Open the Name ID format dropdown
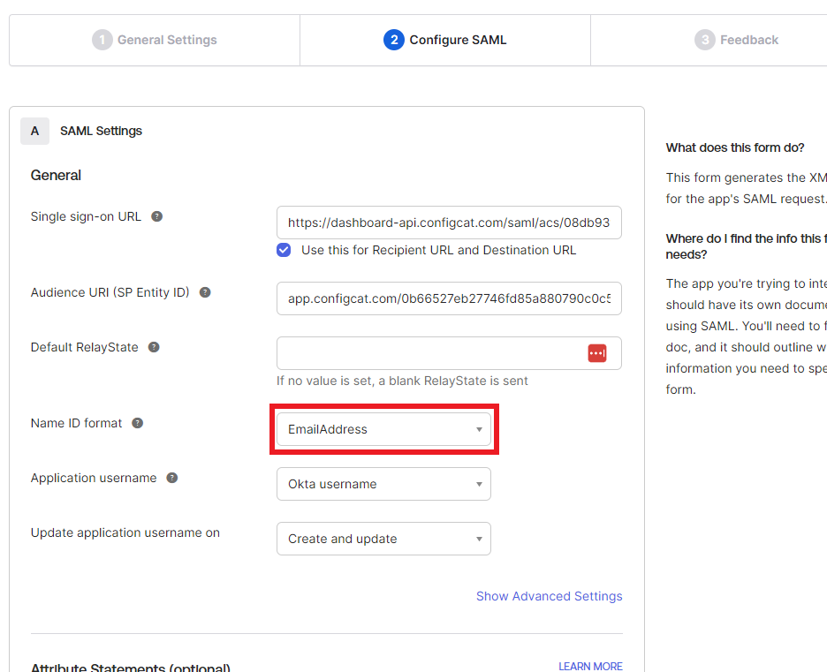 point(383,429)
